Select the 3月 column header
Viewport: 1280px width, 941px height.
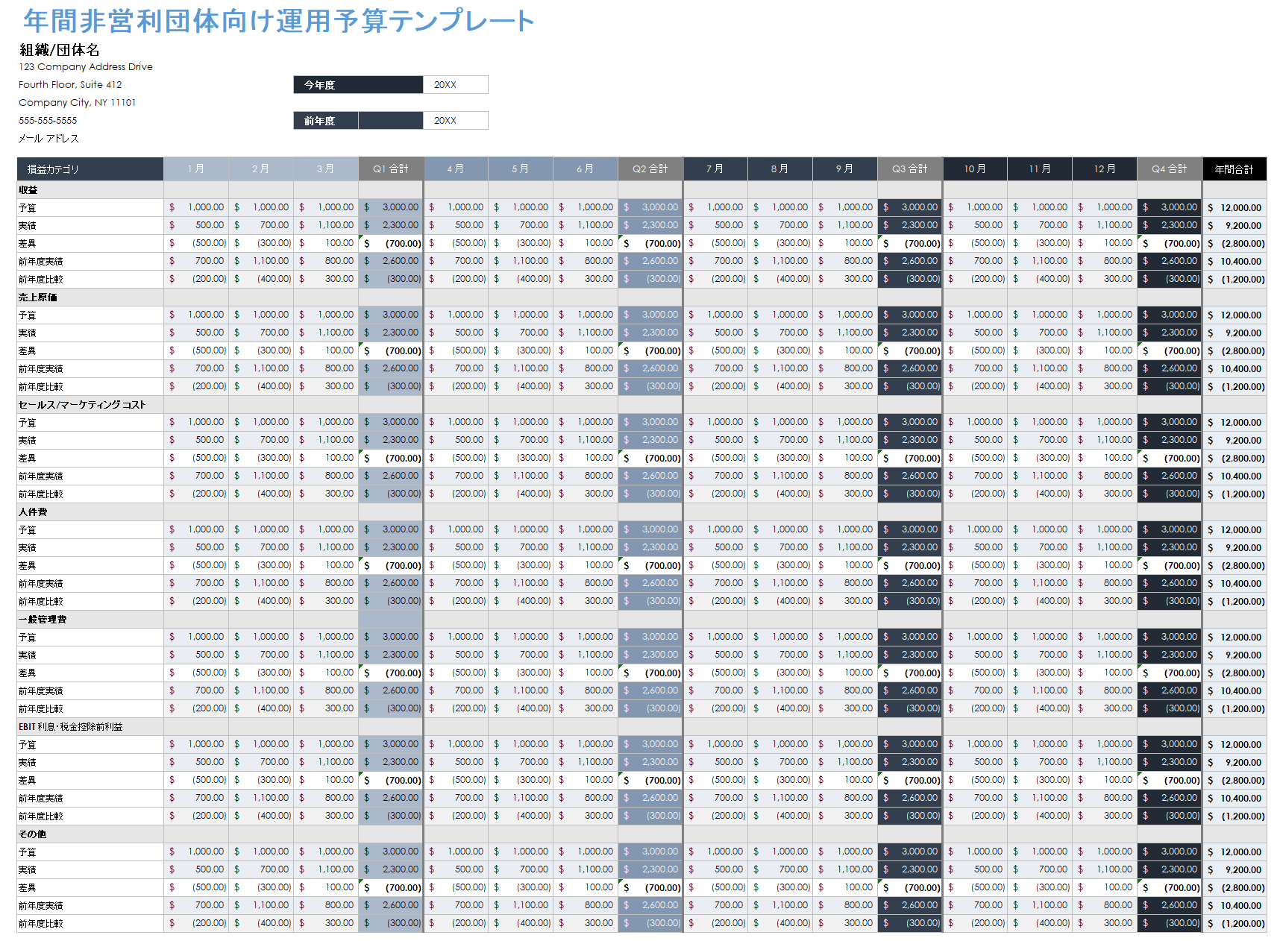(326, 169)
